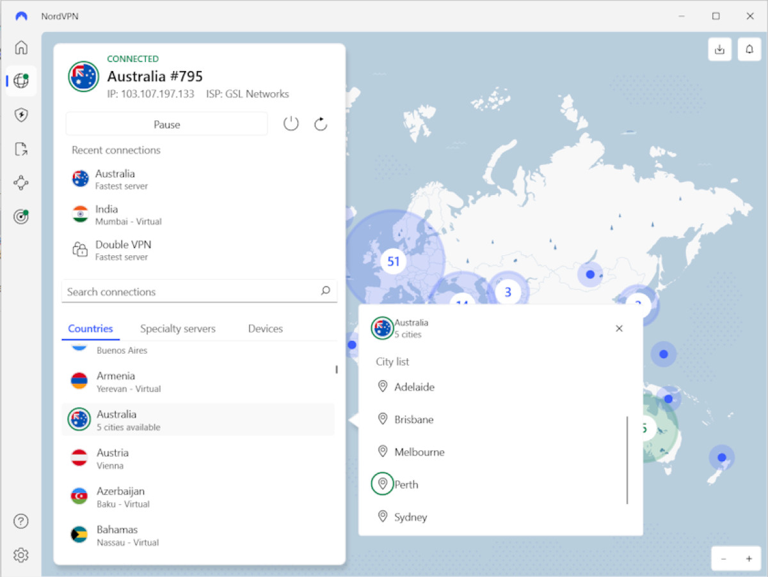The width and height of the screenshot is (768, 577).
Task: Click the Azerbaijan flag icon
Action: [79, 496]
